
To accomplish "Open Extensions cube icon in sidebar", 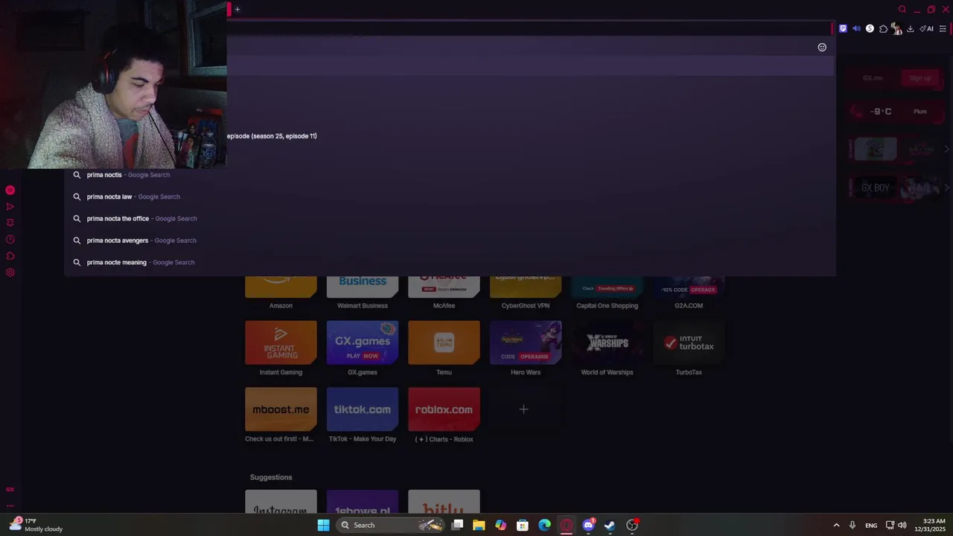I will pyautogui.click(x=10, y=255).
